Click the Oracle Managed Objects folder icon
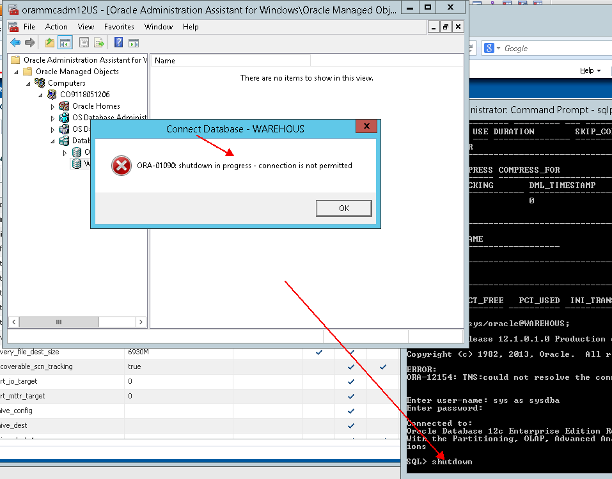Image resolution: width=612 pixels, height=479 pixels. [x=27, y=72]
